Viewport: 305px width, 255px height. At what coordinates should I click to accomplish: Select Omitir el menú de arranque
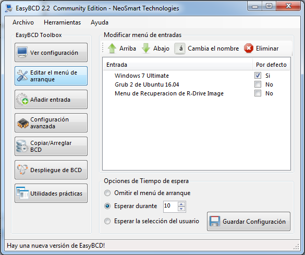[107, 193]
